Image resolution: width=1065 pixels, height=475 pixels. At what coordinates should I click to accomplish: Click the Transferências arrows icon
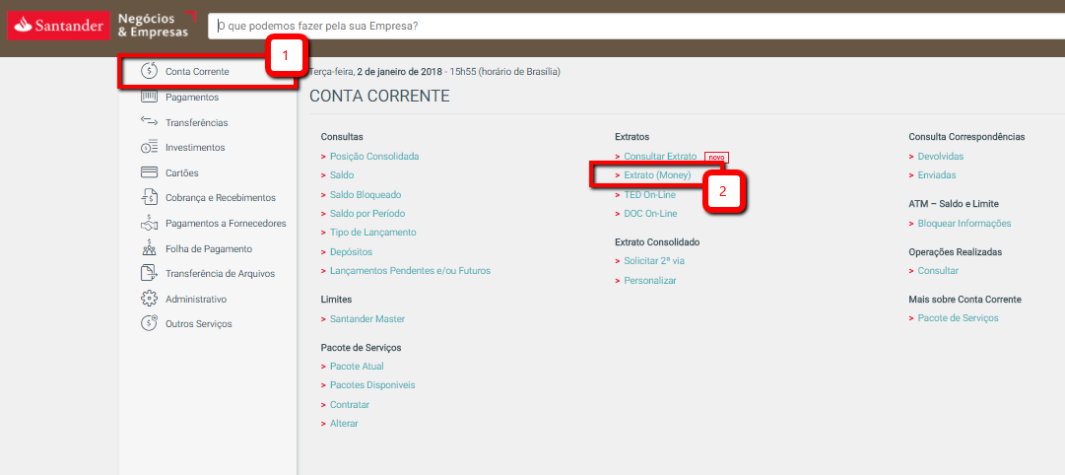[149, 121]
